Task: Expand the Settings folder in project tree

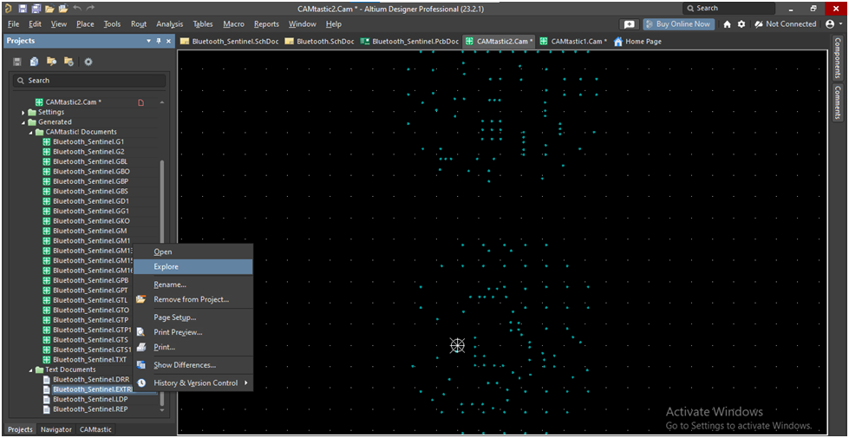Action: [x=23, y=112]
